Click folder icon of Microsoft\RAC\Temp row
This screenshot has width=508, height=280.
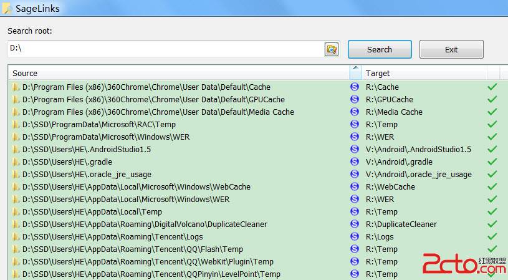[15, 125]
